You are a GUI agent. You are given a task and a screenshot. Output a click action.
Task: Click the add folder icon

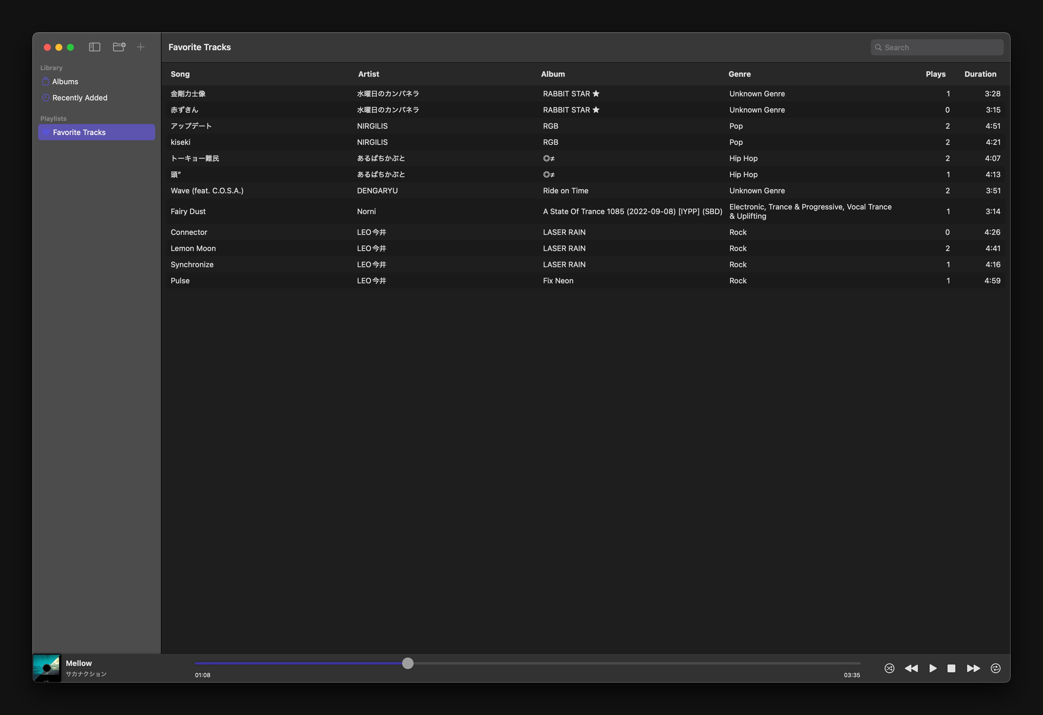click(x=119, y=47)
